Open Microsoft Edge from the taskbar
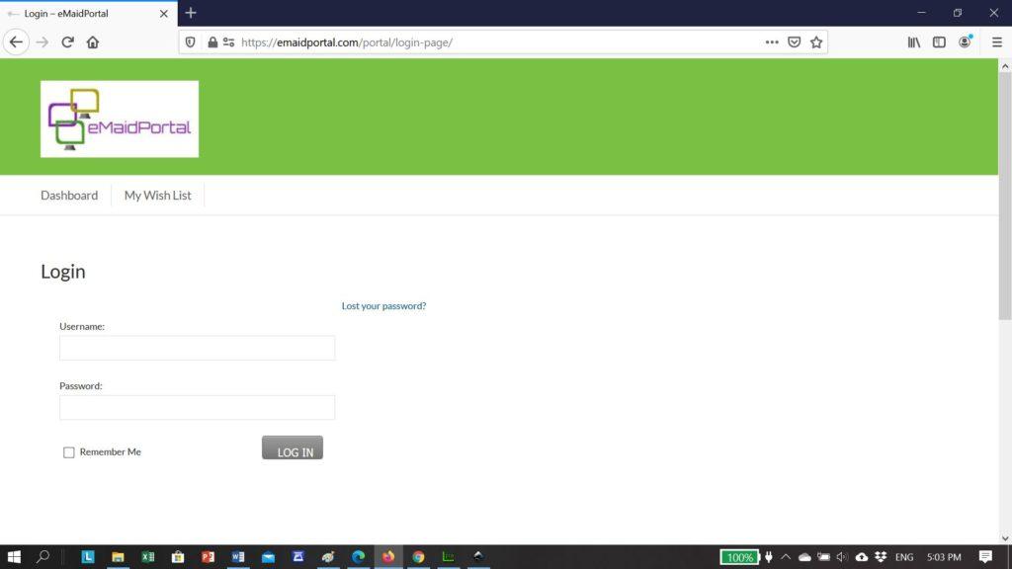Screen dimensions: 1012x569 pos(358,557)
